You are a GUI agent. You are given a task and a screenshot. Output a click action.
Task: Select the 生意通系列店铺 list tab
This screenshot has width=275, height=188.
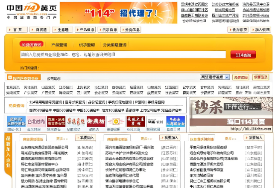202,139
